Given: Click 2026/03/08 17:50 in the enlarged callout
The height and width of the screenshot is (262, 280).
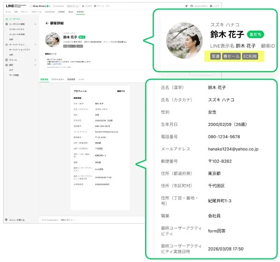Looking at the screenshot, I should pos(226,249).
